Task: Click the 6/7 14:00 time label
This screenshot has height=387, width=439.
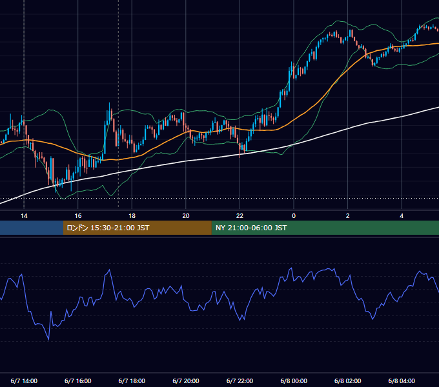Action: coord(24,381)
